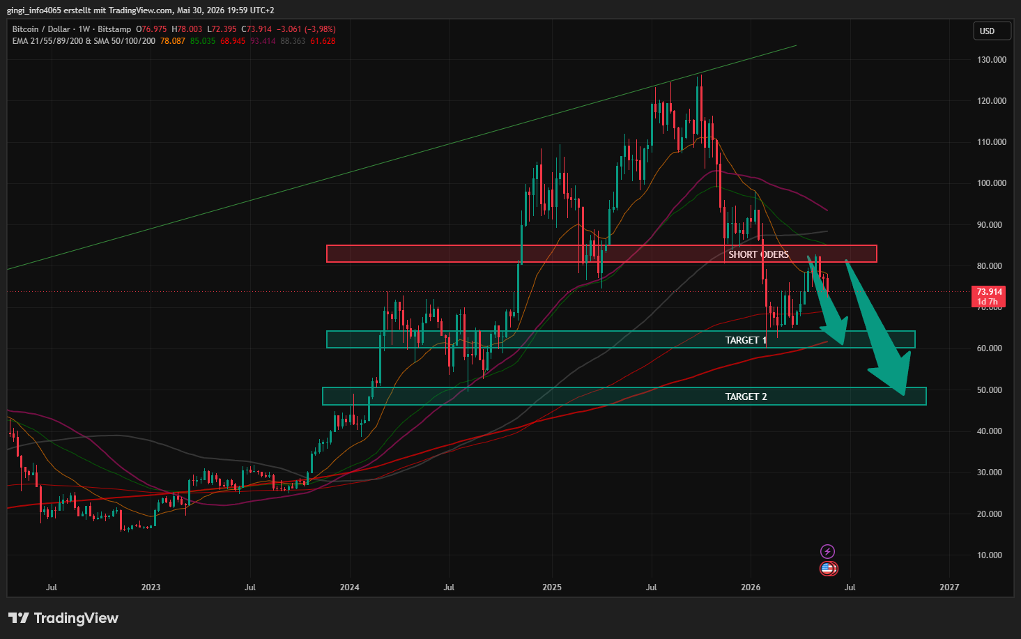Click the −3.061 (−3,98%) change value
Viewport: 1021px width, 639px height.
pos(306,29)
